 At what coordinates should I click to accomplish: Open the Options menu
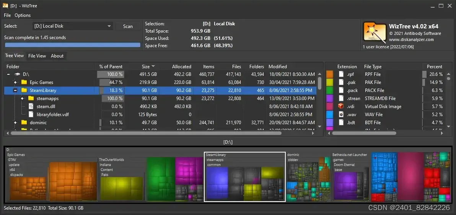pos(23,15)
